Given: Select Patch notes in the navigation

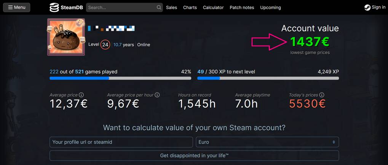Looking at the screenshot, I should 242,7.
